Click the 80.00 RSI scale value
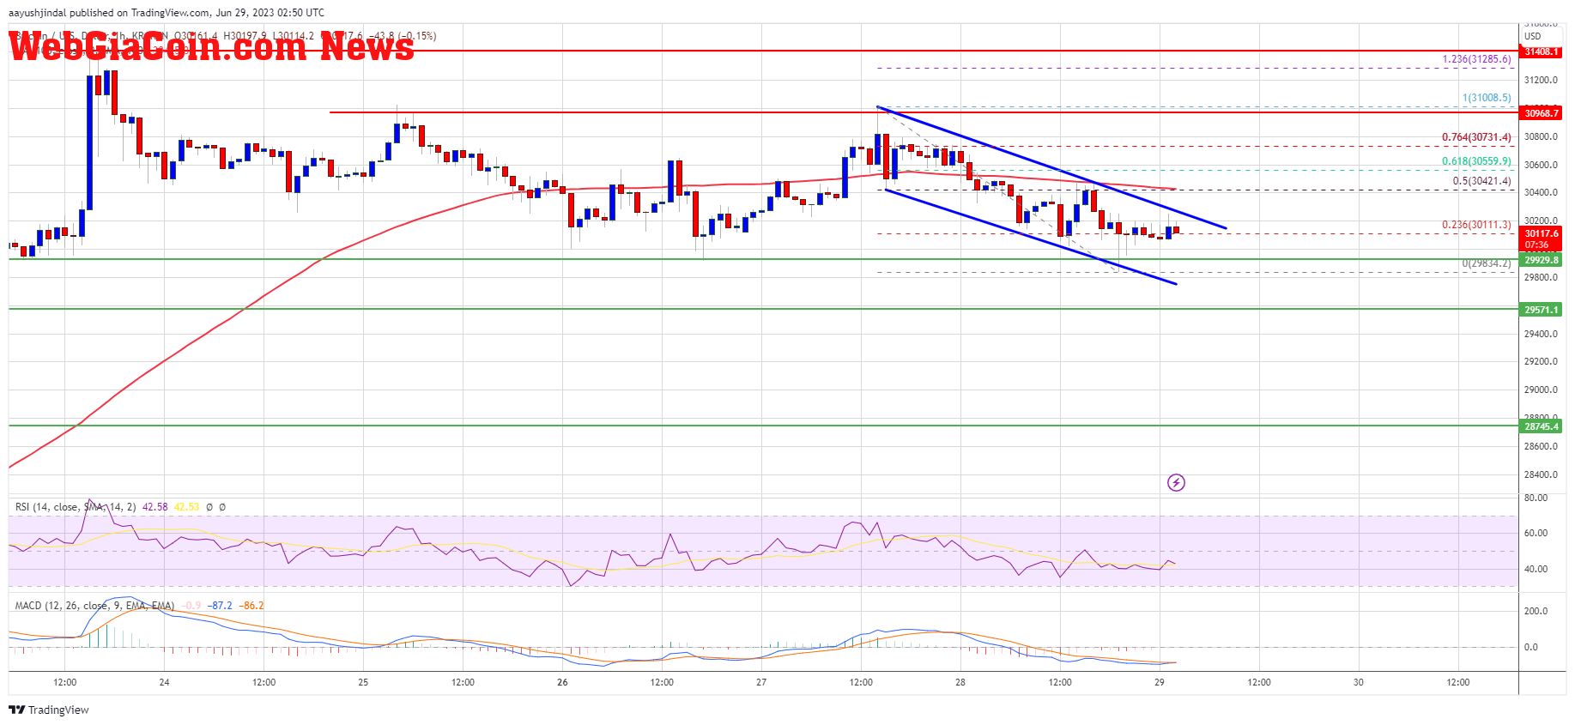 (x=1536, y=498)
